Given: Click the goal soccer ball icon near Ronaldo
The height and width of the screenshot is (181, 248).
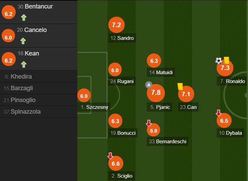Looking at the screenshot, I should point(218,60).
